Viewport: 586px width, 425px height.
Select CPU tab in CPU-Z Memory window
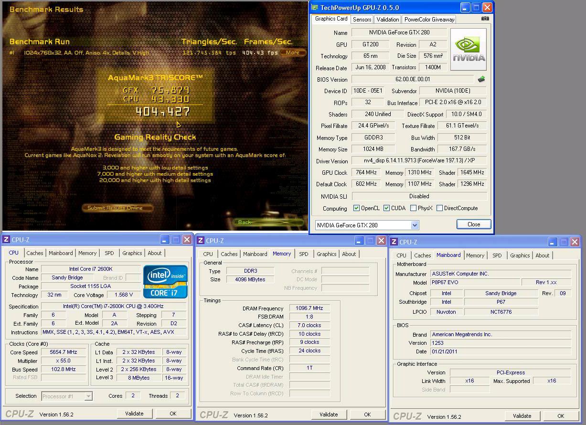208,254
